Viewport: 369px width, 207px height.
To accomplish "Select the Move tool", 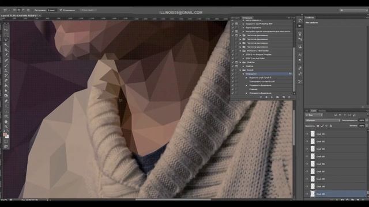I will [x=6, y=29].
